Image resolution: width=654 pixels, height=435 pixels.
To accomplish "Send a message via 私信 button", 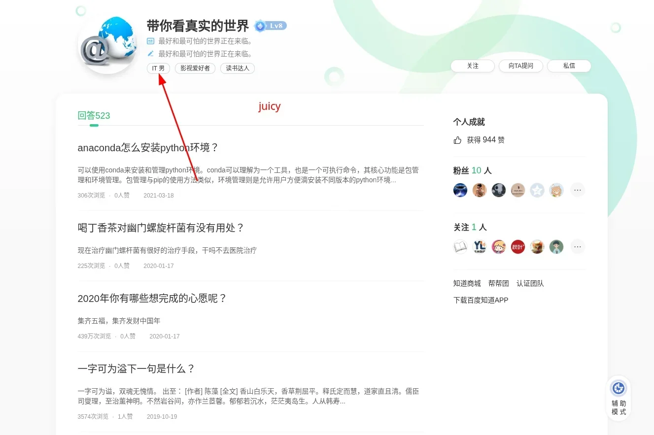I will pyautogui.click(x=569, y=66).
